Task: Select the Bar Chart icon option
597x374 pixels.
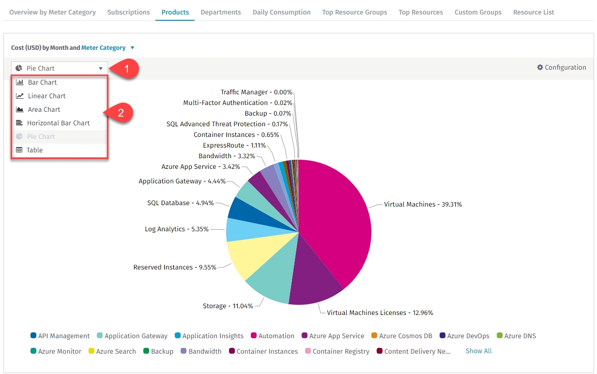Action: [19, 82]
